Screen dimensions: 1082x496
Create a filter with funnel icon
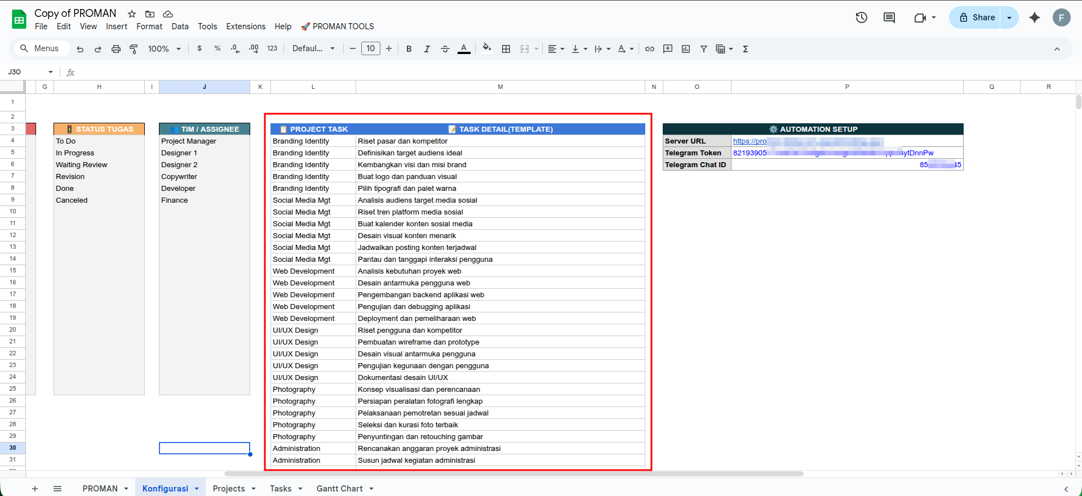pyautogui.click(x=703, y=49)
